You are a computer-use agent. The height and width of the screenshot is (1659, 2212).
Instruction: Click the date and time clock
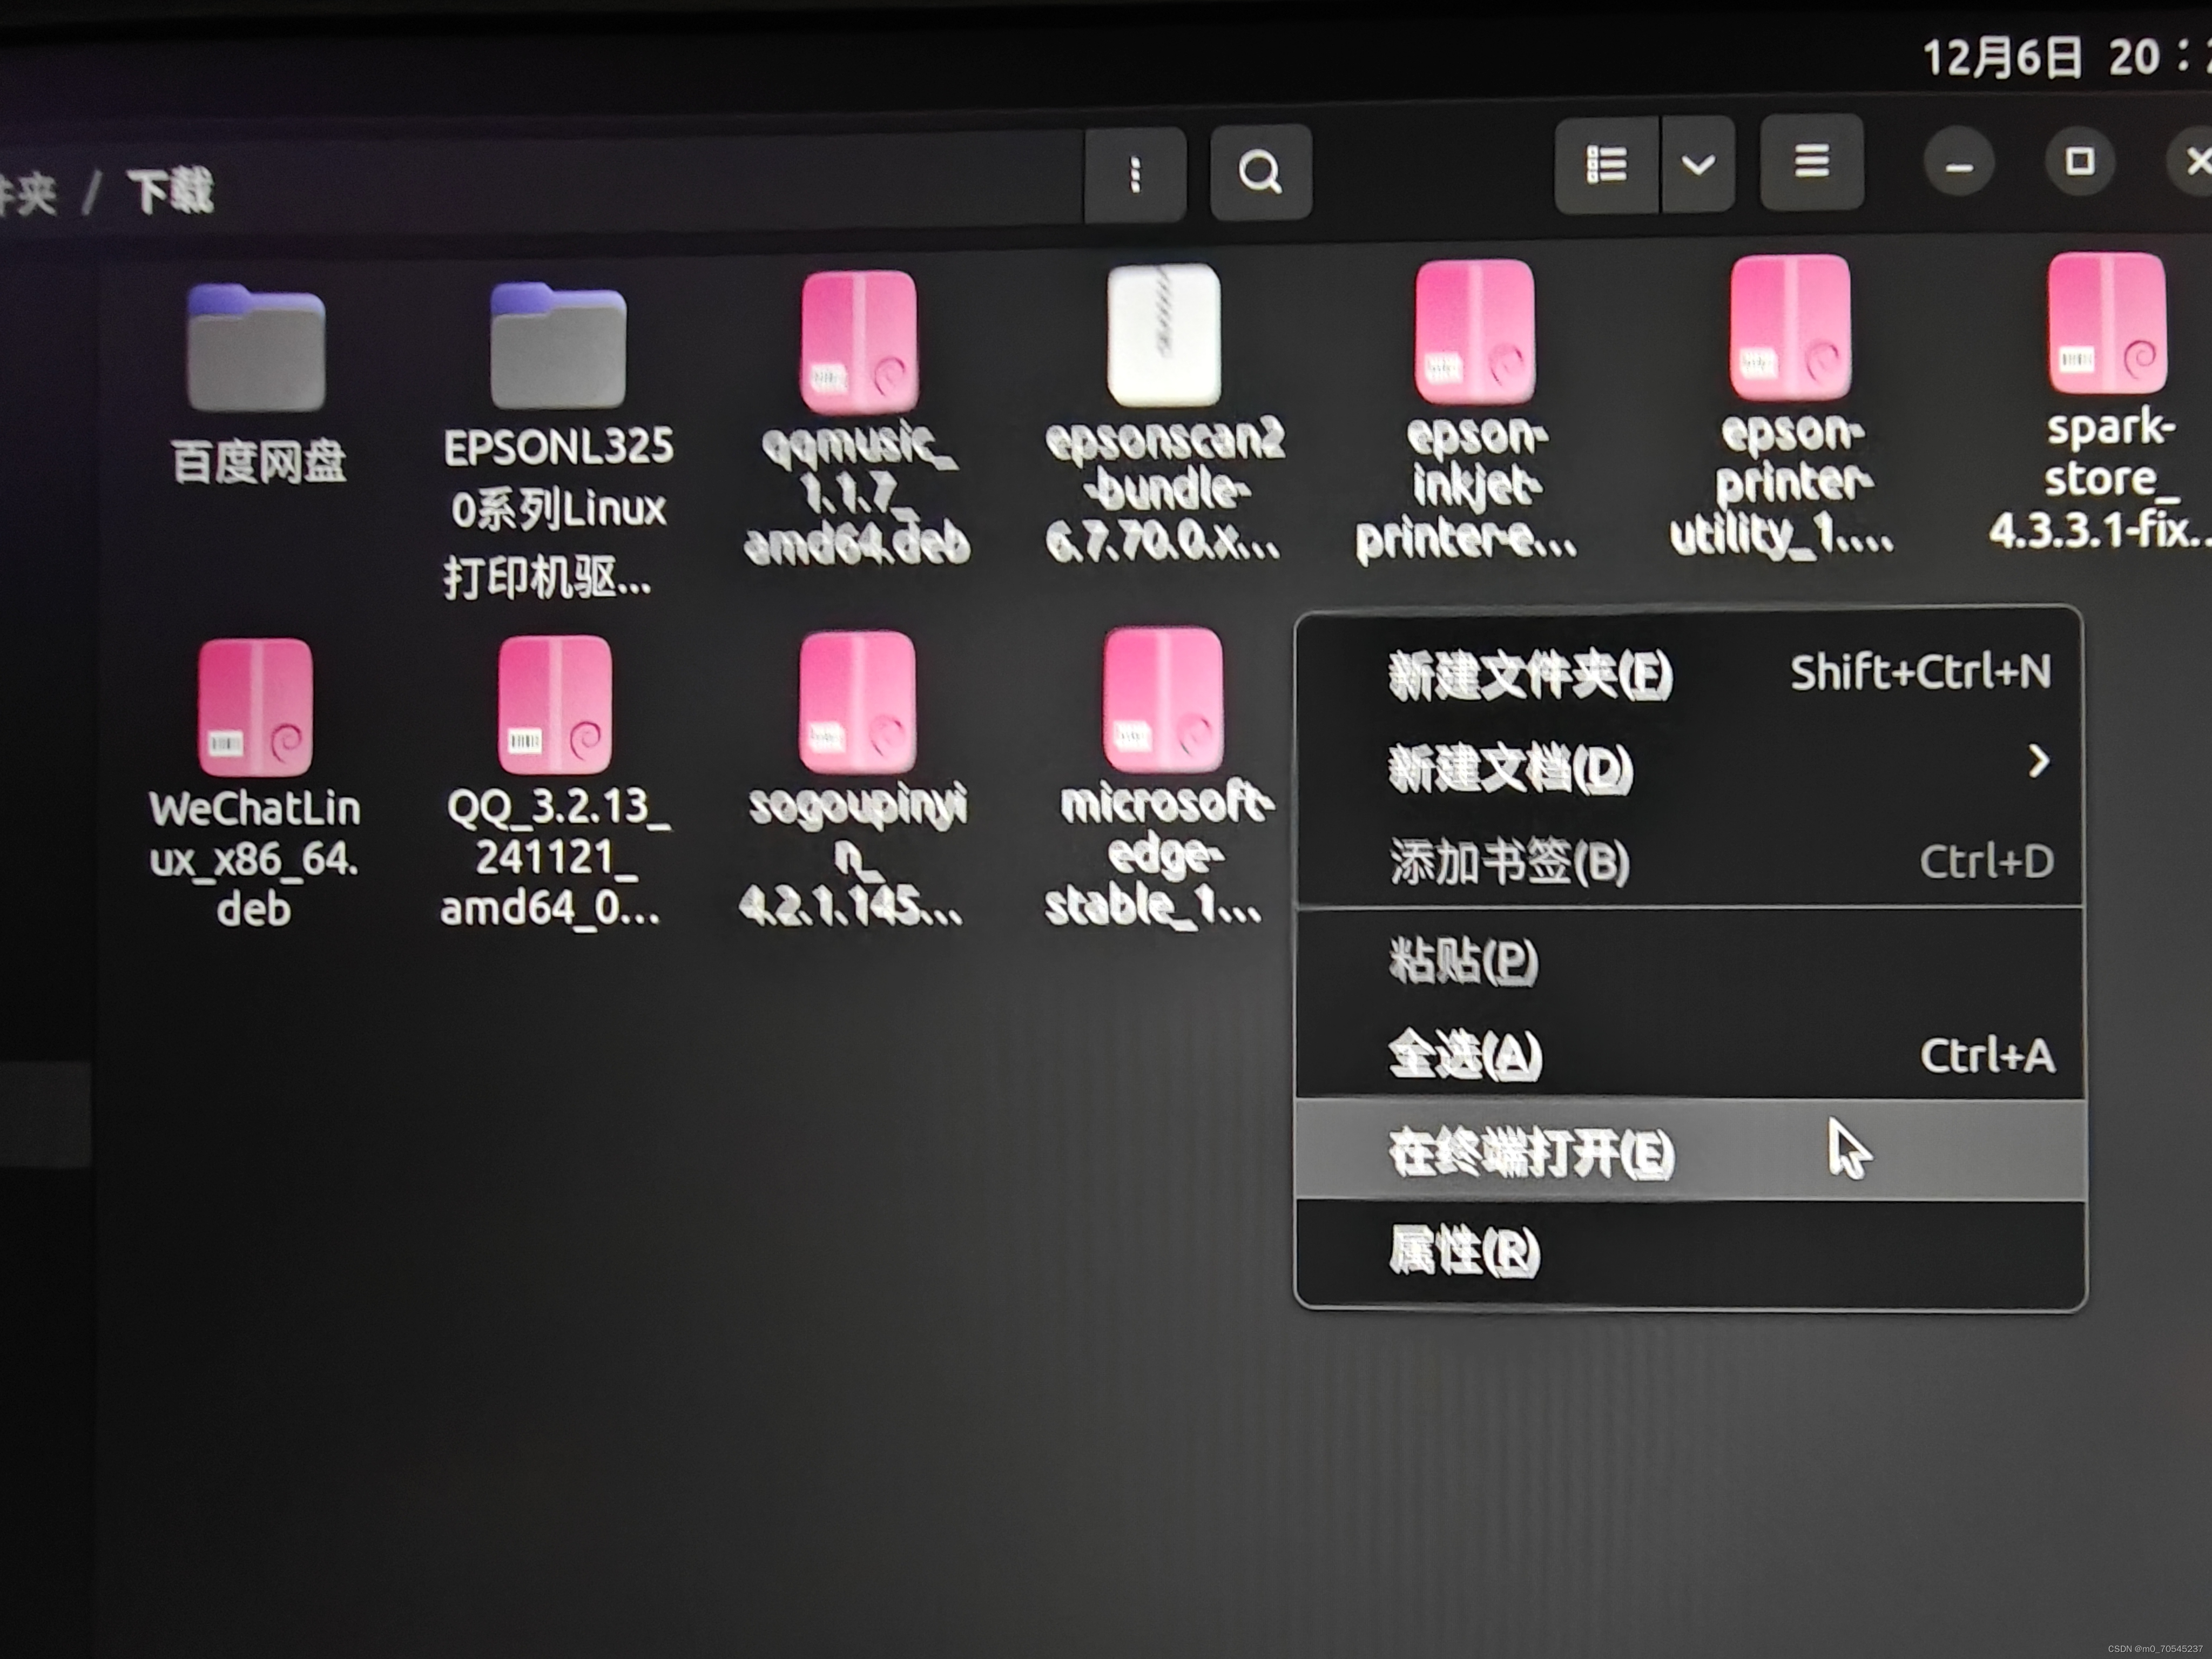click(x=2060, y=58)
